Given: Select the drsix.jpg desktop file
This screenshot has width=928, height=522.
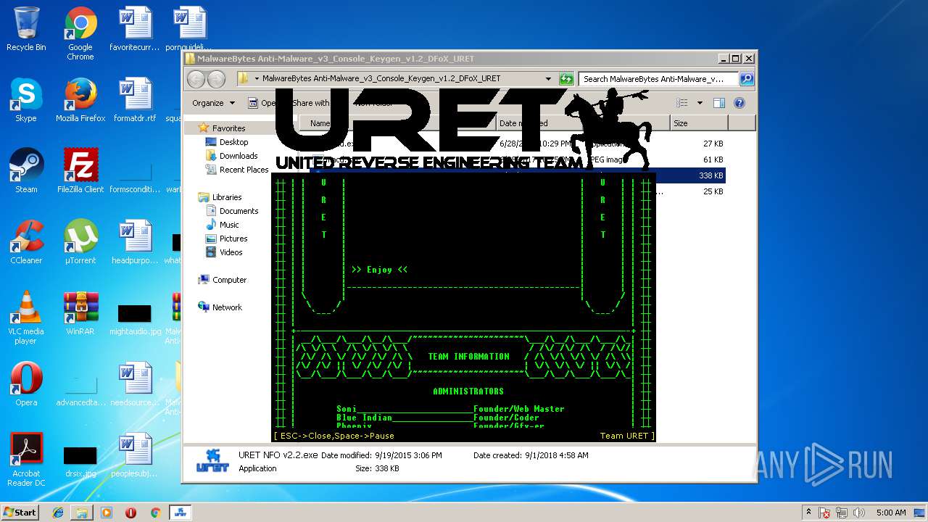Looking at the screenshot, I should (x=80, y=462).
